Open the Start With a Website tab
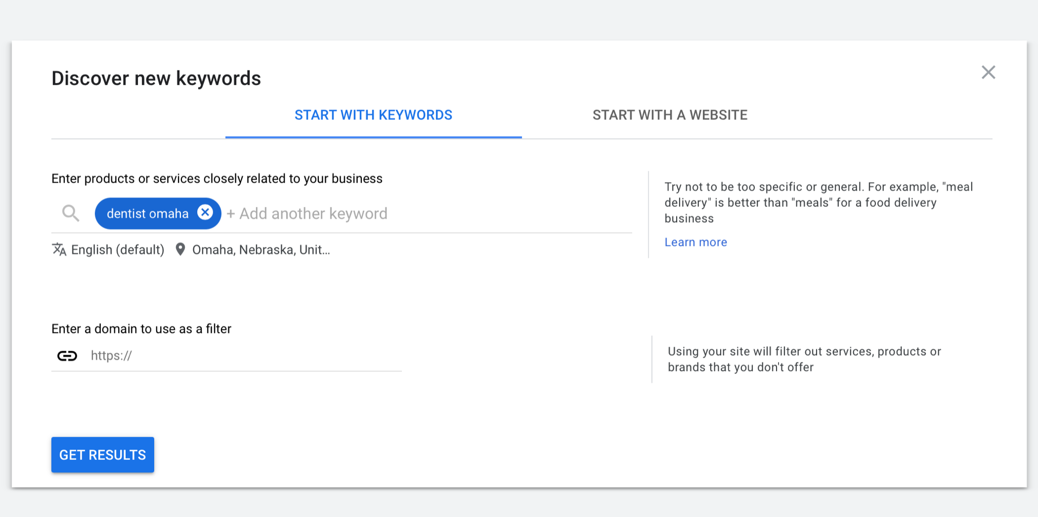This screenshot has height=517, width=1038. pos(670,115)
